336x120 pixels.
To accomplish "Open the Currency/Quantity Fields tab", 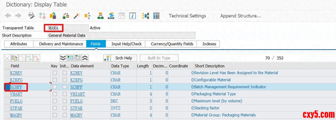I will tap(172, 44).
